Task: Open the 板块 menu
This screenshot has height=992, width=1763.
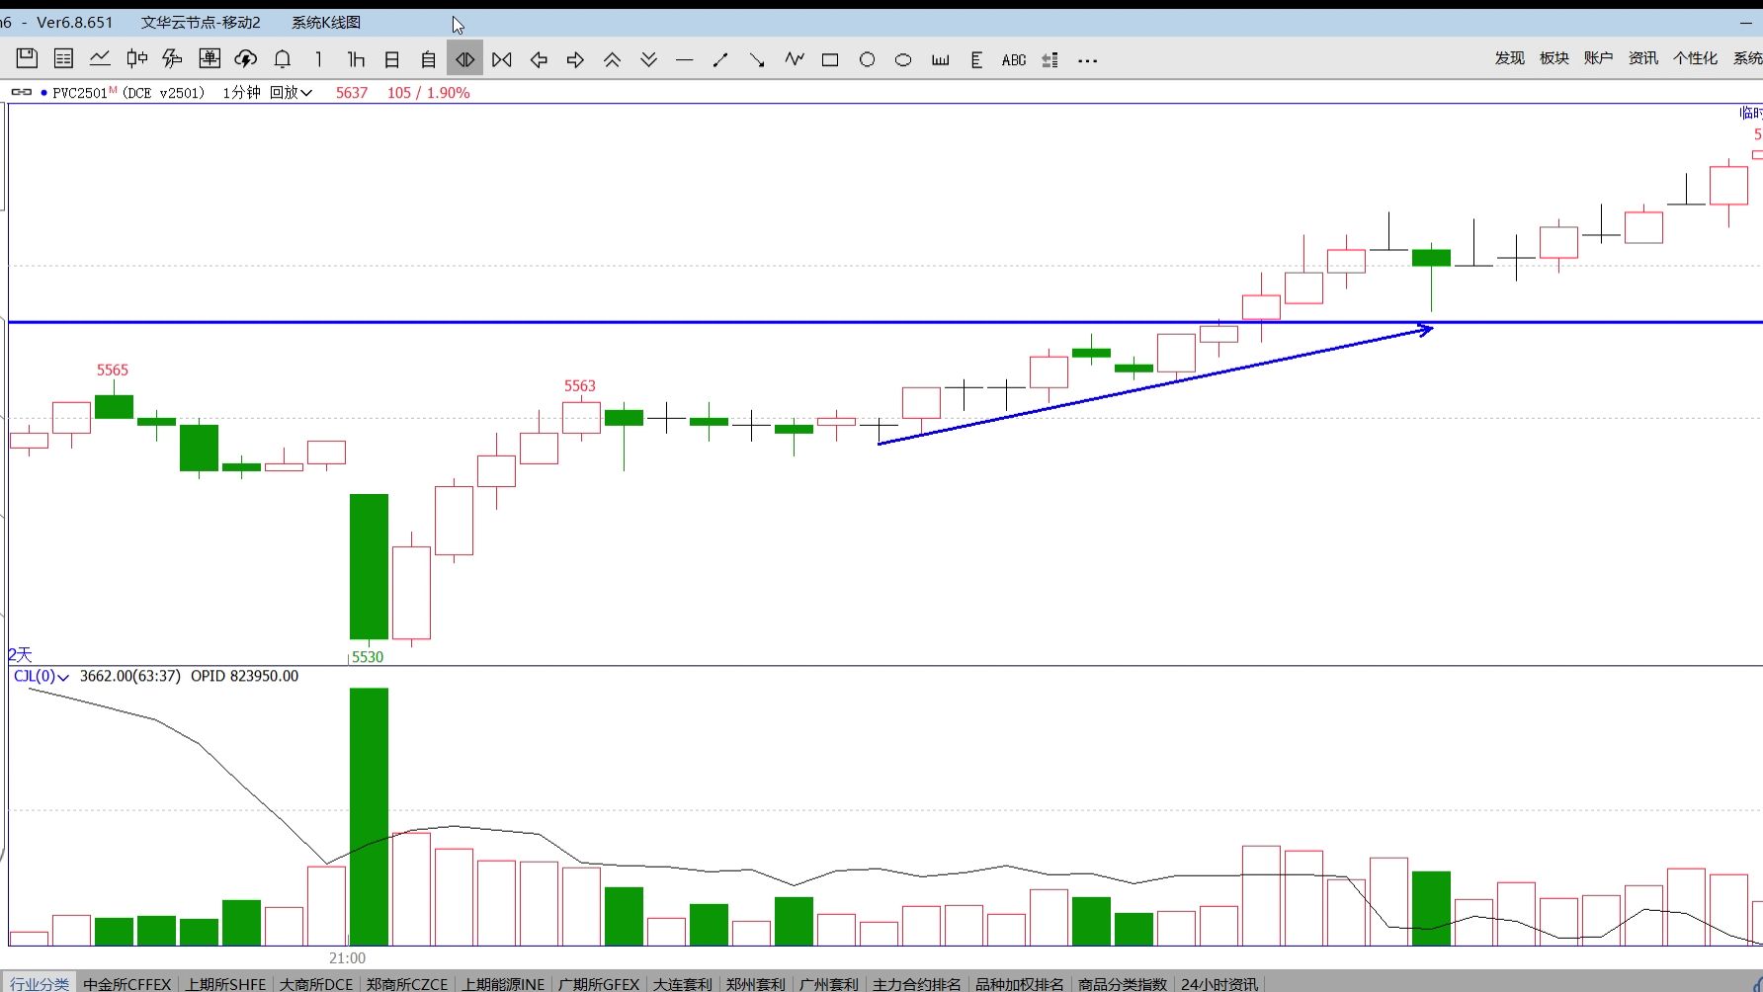Action: [1553, 58]
